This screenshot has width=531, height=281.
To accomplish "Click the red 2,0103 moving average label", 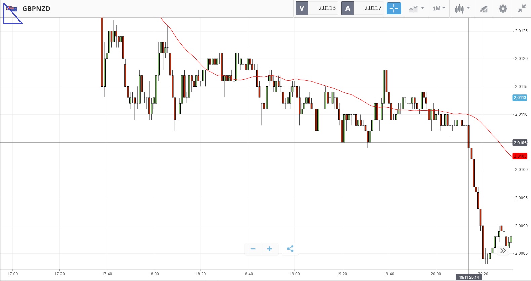I will pyautogui.click(x=520, y=156).
